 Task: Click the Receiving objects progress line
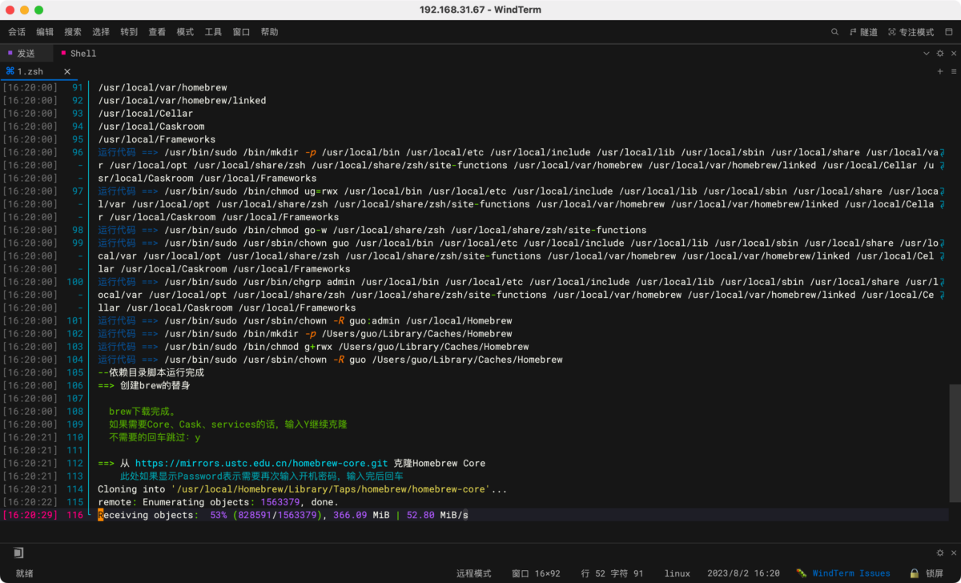point(283,515)
